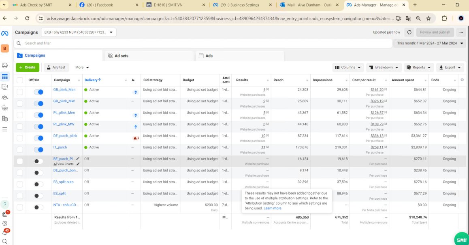This screenshot has width=469, height=245.
Task: Open the Learn more link in tooltip
Action: [x=272, y=208]
